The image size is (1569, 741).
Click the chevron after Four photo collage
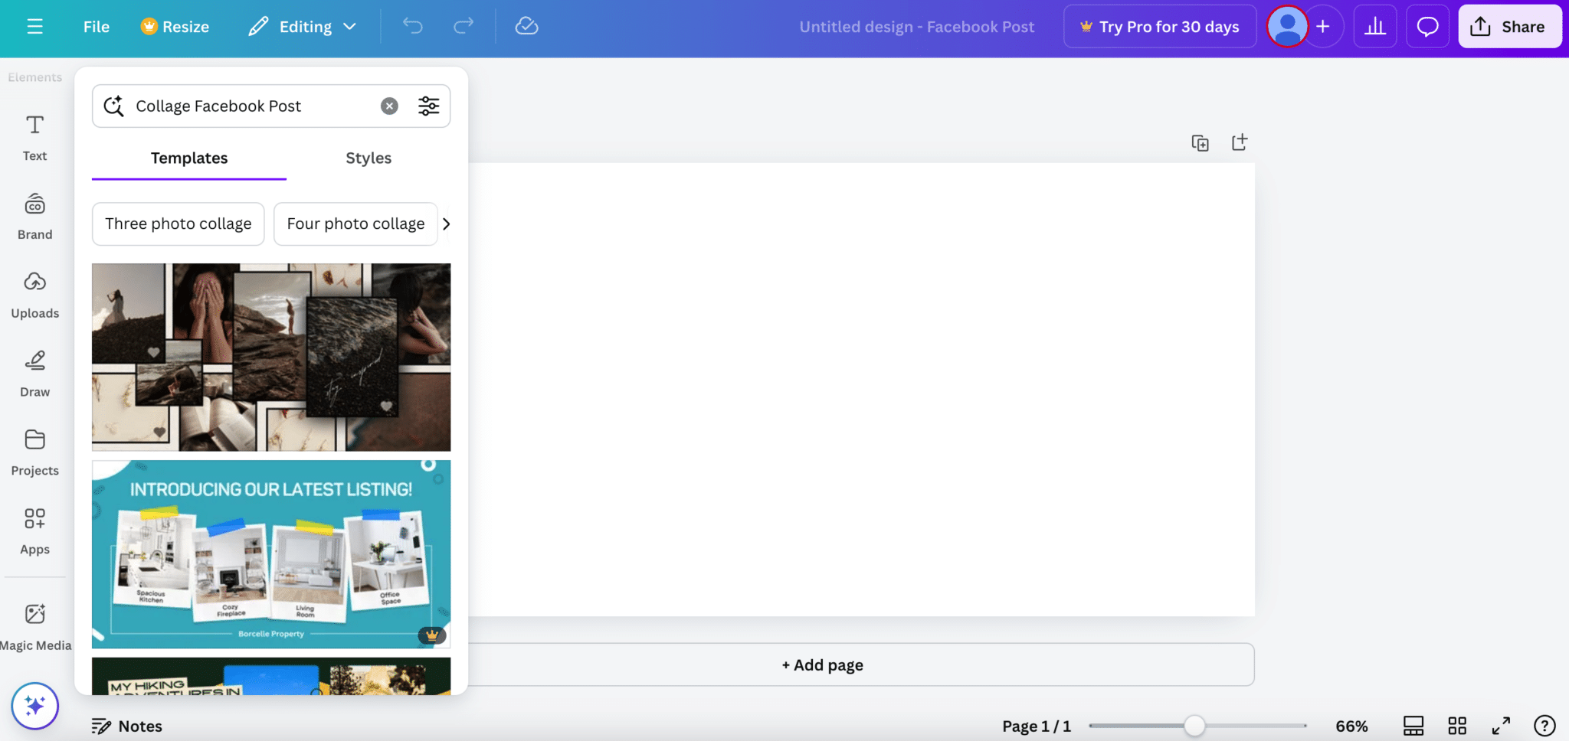(447, 224)
